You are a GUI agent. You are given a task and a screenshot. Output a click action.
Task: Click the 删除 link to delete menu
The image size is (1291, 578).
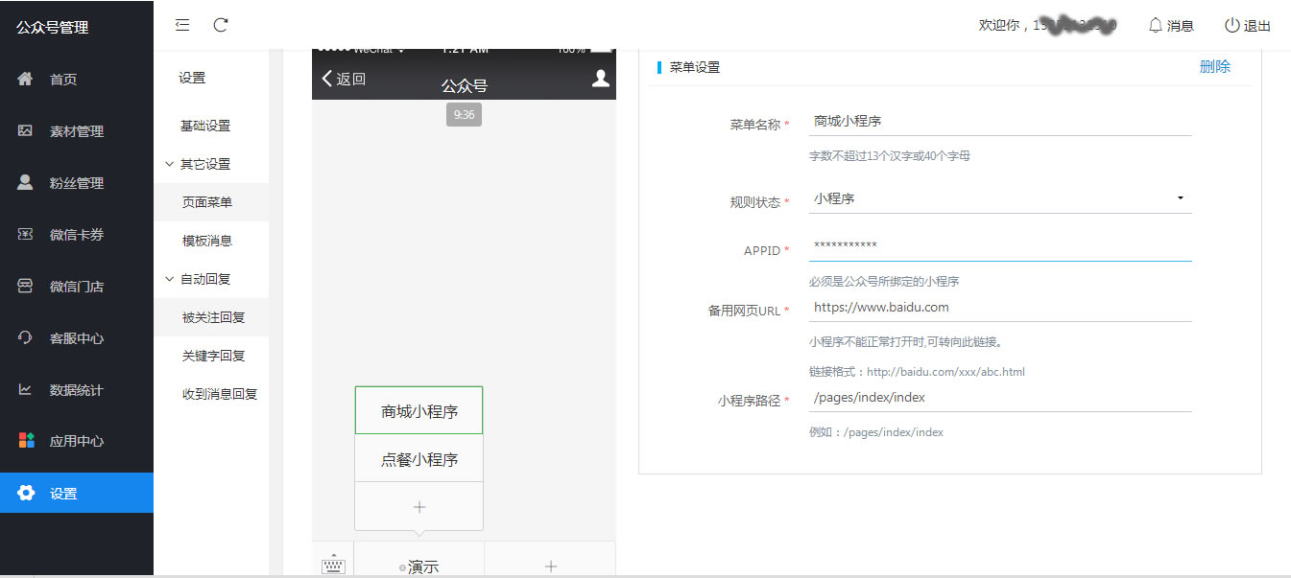coord(1214,67)
